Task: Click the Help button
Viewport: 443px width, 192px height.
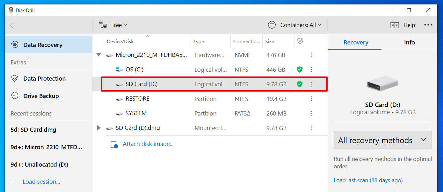Action: 403,25
